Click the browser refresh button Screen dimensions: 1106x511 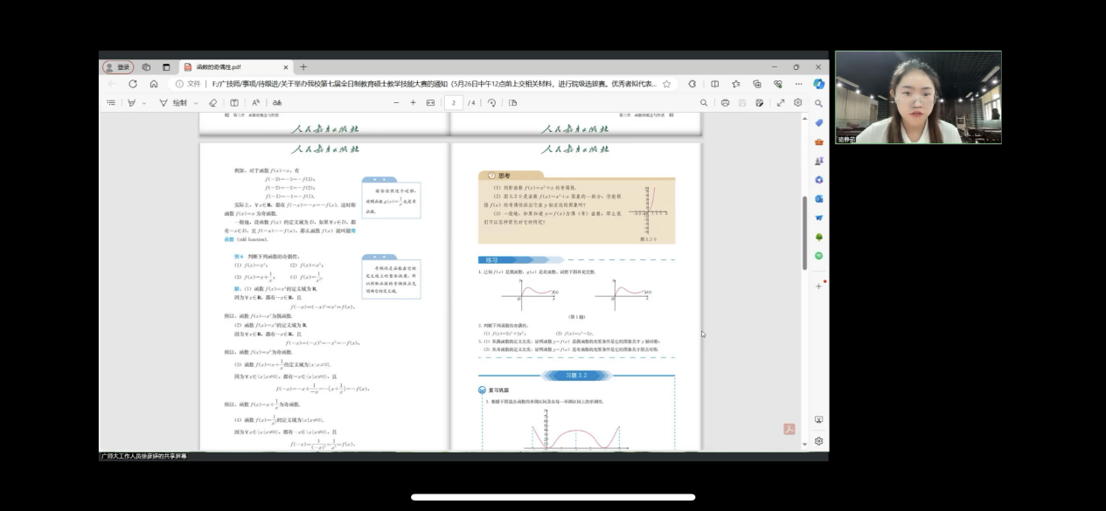(x=133, y=84)
